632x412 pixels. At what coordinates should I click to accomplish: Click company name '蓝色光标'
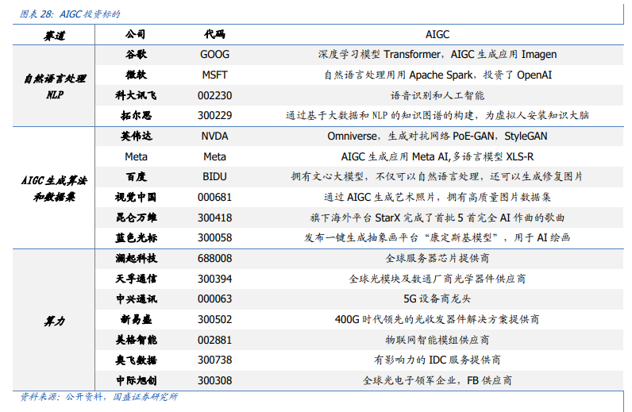pyautogui.click(x=136, y=237)
